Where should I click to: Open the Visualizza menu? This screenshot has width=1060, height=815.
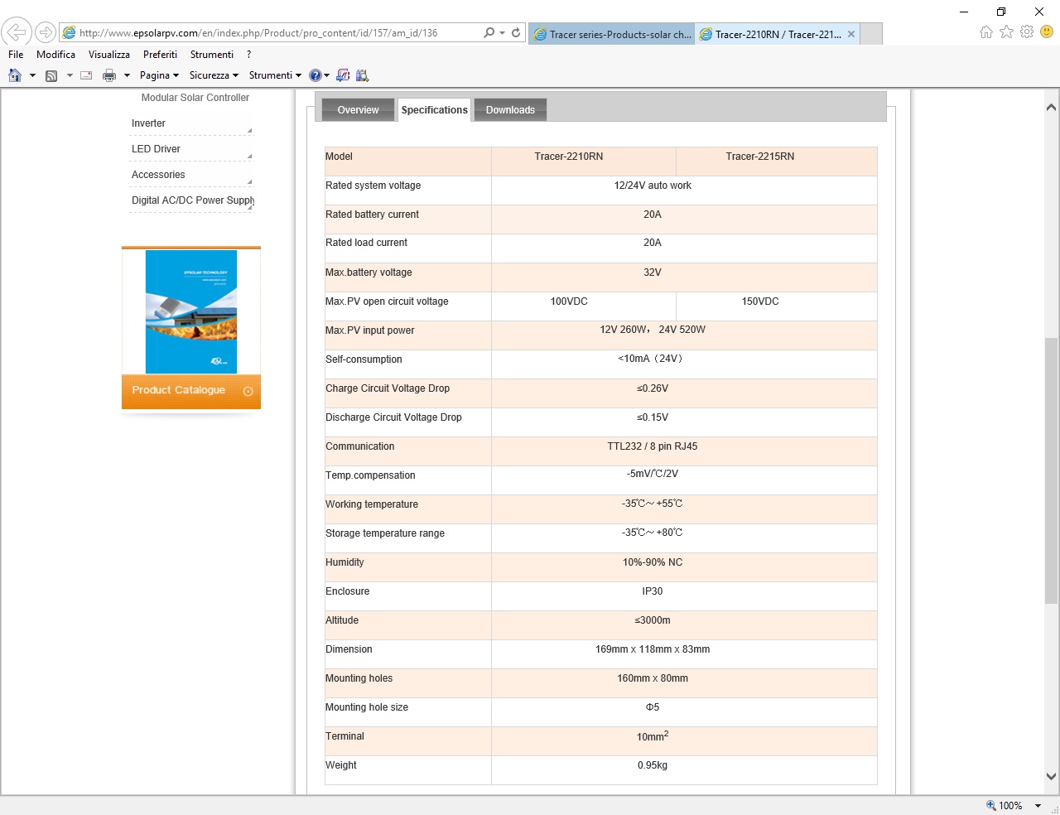(109, 55)
